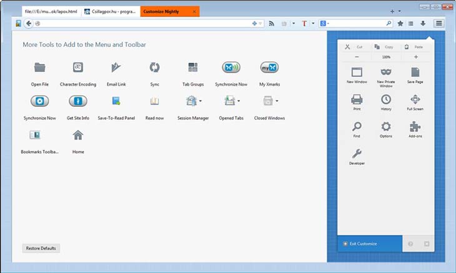Expand the Opened Tabs dropdown arrow
The height and width of the screenshot is (273, 456).
[238, 101]
